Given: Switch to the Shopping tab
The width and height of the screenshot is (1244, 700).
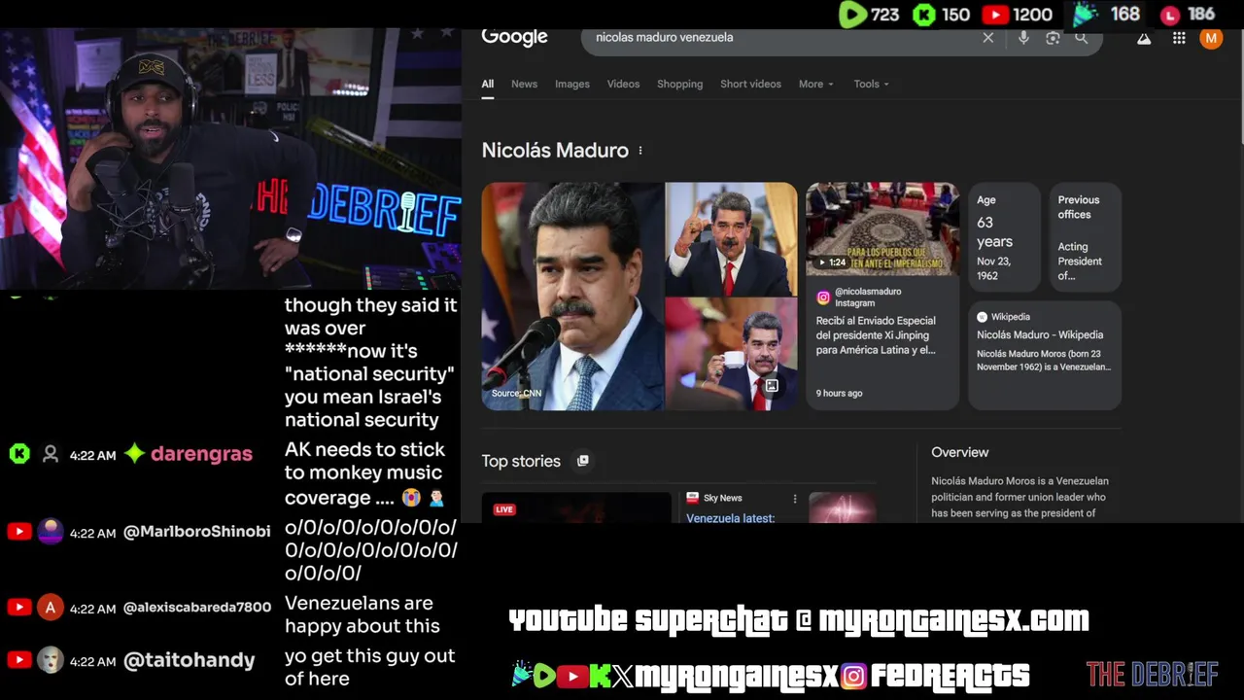Looking at the screenshot, I should point(679,85).
